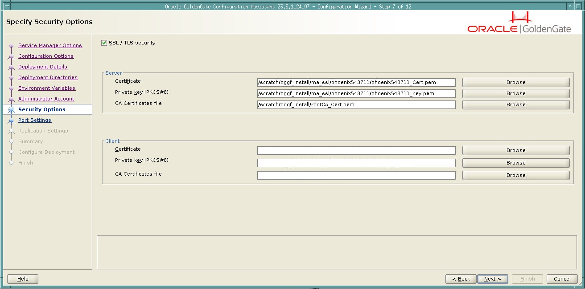Image resolution: width=585 pixels, height=289 pixels.
Task: Click the Server Certificate field label
Action: 128,81
